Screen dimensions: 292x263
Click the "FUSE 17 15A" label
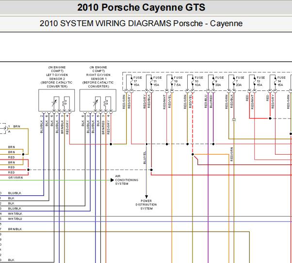[138, 81]
